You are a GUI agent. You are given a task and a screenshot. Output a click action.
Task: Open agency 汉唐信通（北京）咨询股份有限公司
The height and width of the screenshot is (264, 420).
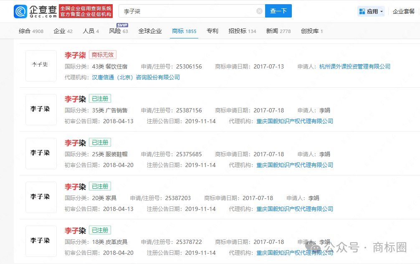click(x=136, y=77)
